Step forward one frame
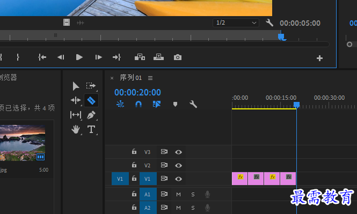 98,57
